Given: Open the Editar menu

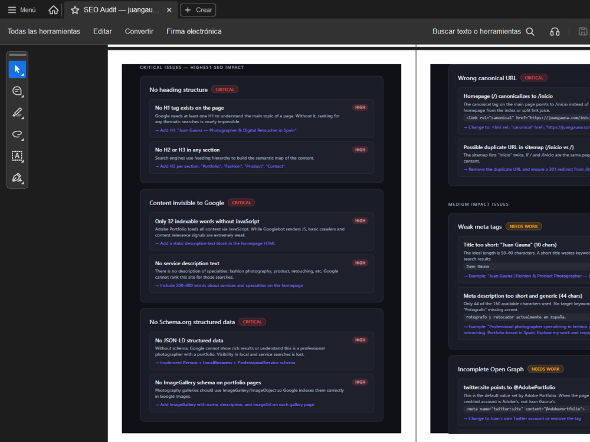Looking at the screenshot, I should 102,32.
